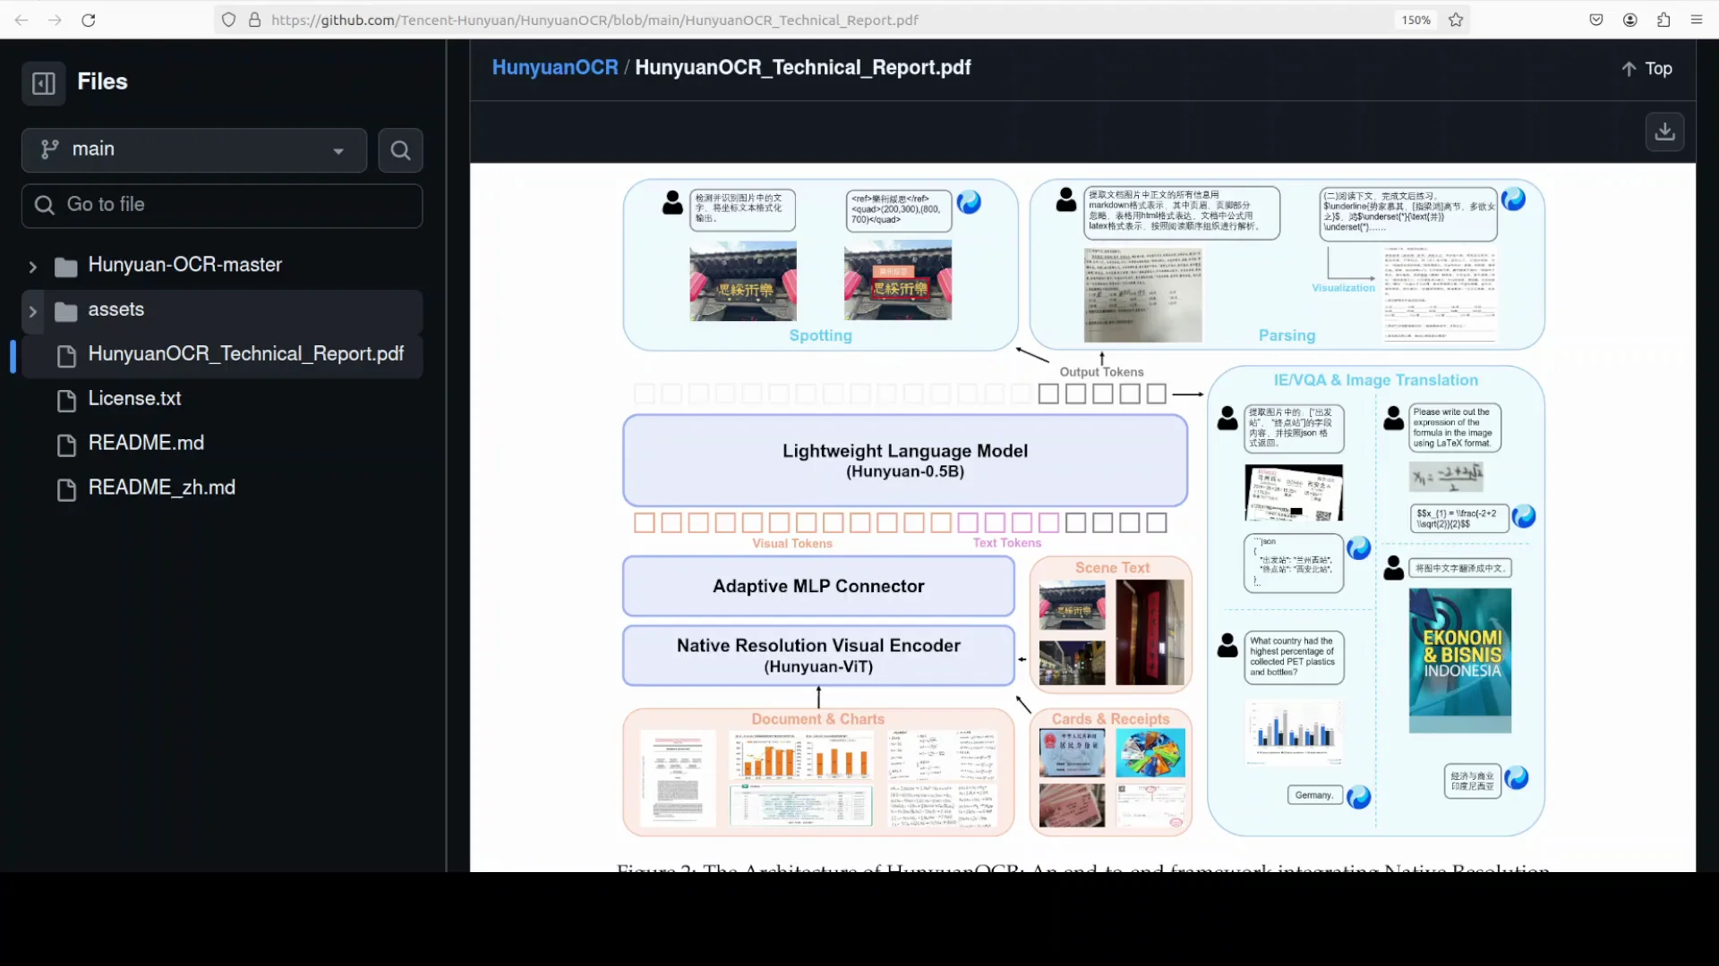Click into the Go to file box
This screenshot has width=1719, height=966.
click(222, 206)
